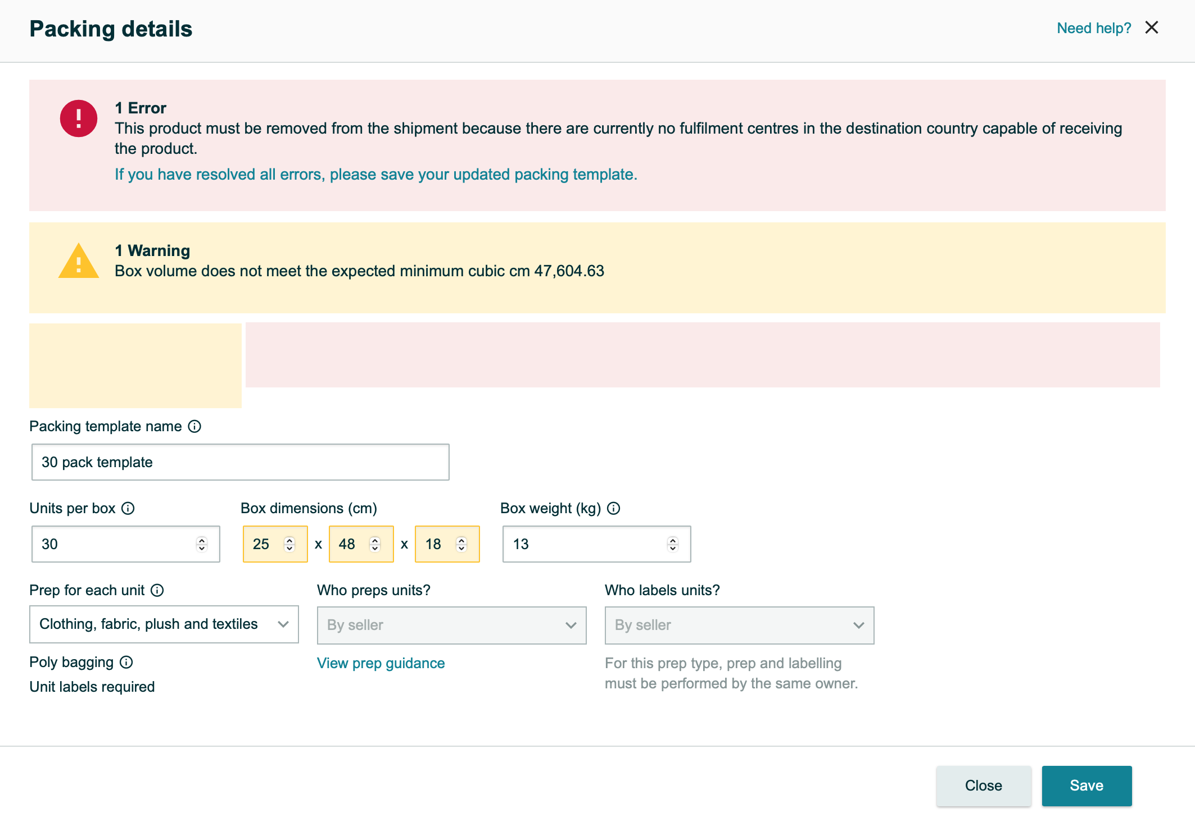The image size is (1195, 822).
Task: Adjust the stepper for dimension 48
Action: click(375, 544)
